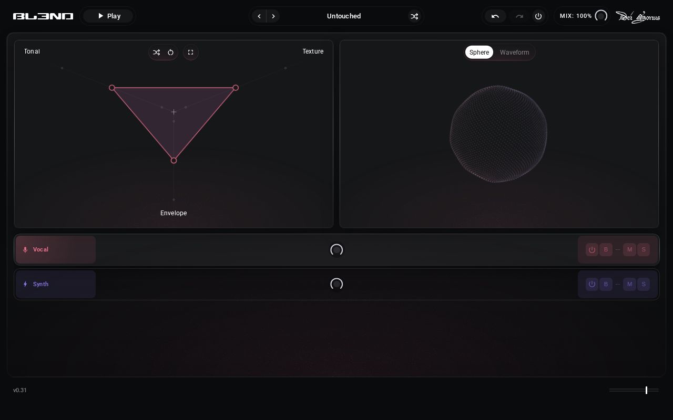
Task: Click the Texture axis label
Action: (x=313, y=51)
